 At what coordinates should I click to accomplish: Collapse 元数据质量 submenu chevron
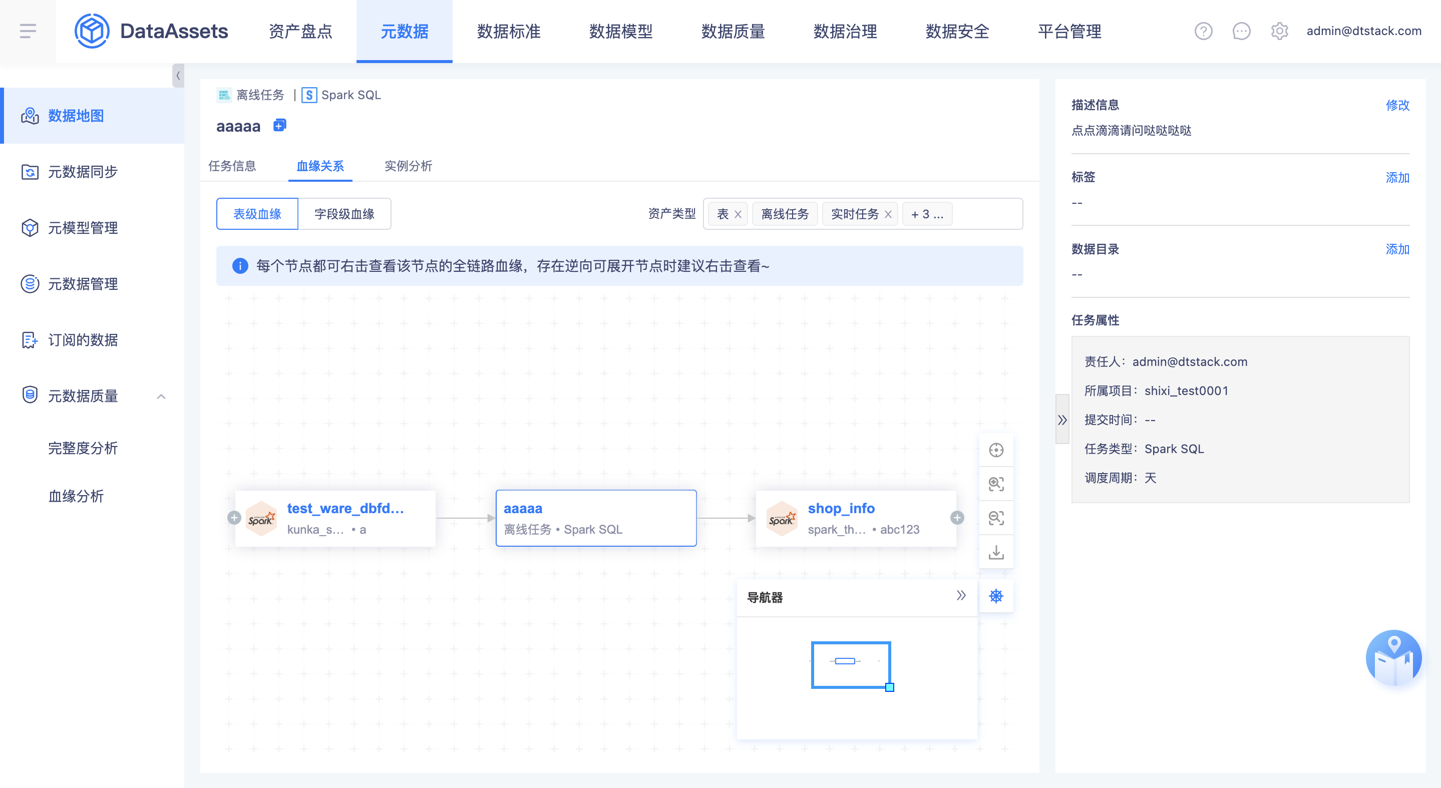pos(161,396)
